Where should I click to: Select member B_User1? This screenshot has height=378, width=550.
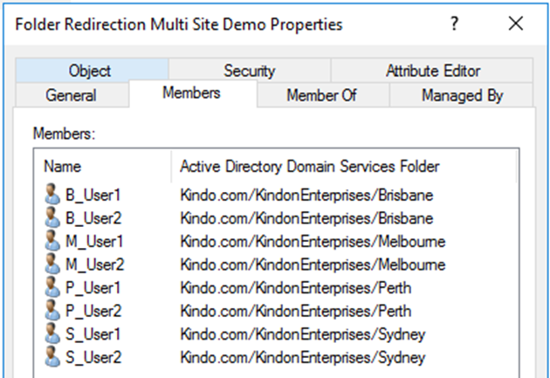tap(93, 195)
